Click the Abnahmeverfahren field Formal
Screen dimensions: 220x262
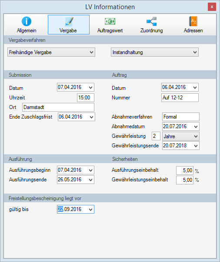(x=181, y=117)
